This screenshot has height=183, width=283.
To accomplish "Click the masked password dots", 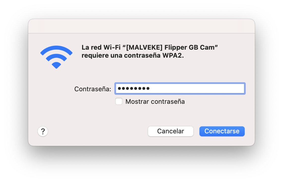I will point(133,88).
